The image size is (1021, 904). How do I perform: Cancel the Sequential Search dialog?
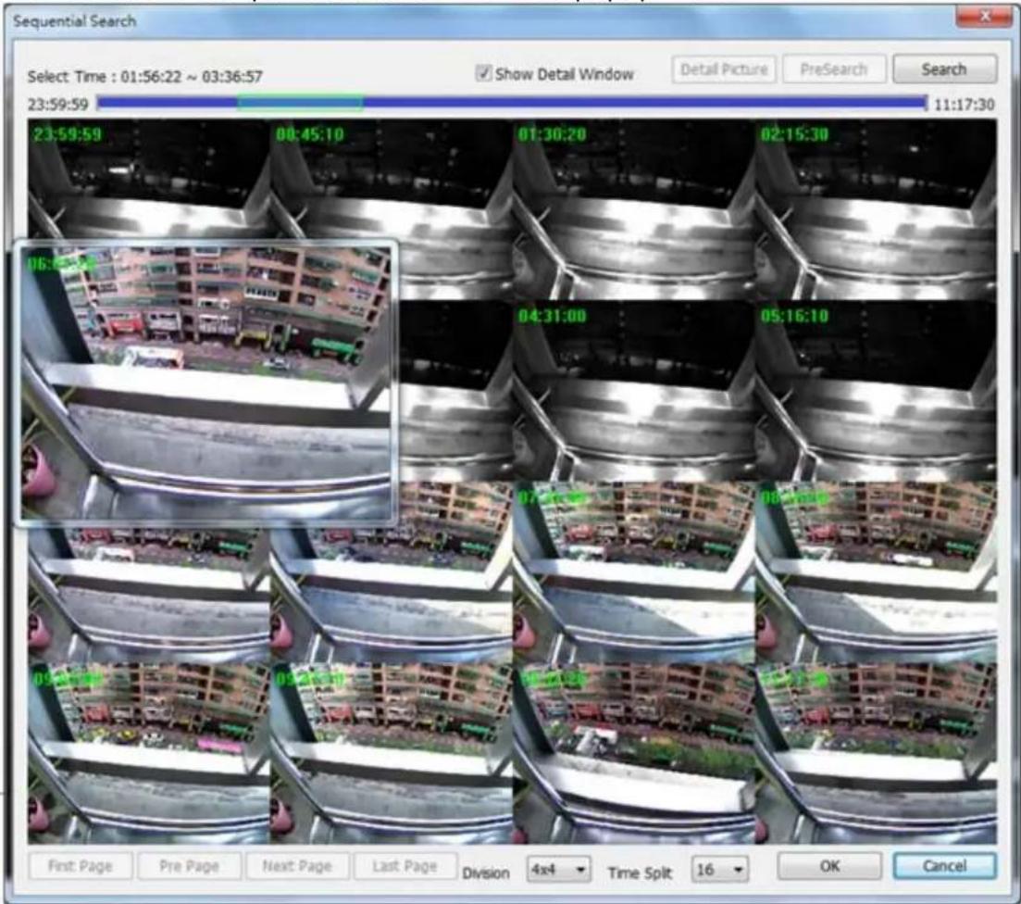944,866
